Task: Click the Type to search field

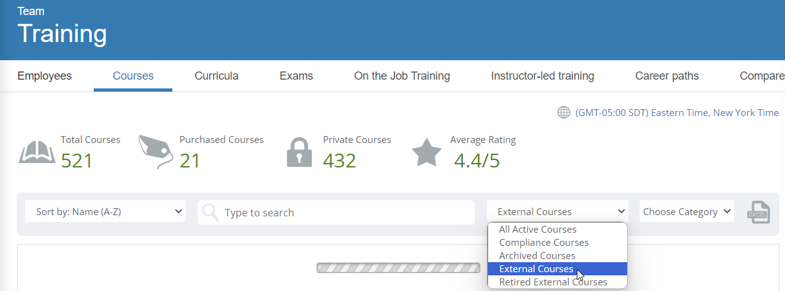Action: point(336,213)
